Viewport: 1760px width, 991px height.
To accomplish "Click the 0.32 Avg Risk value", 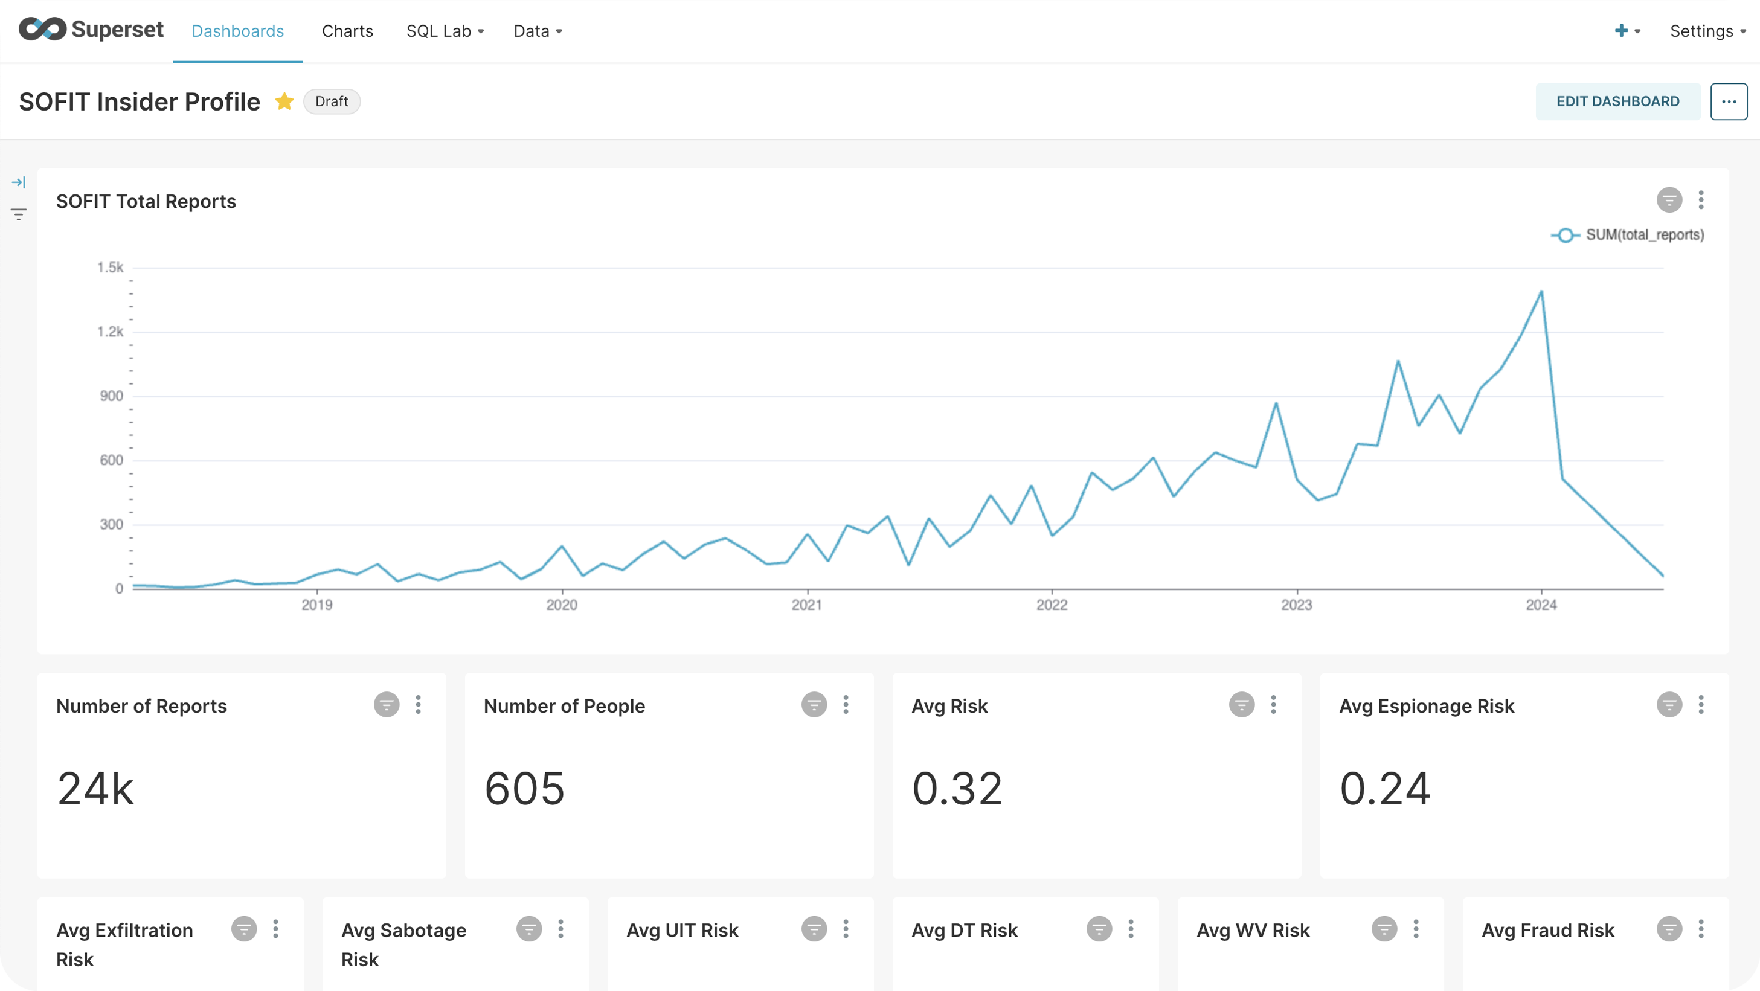I will click(957, 789).
